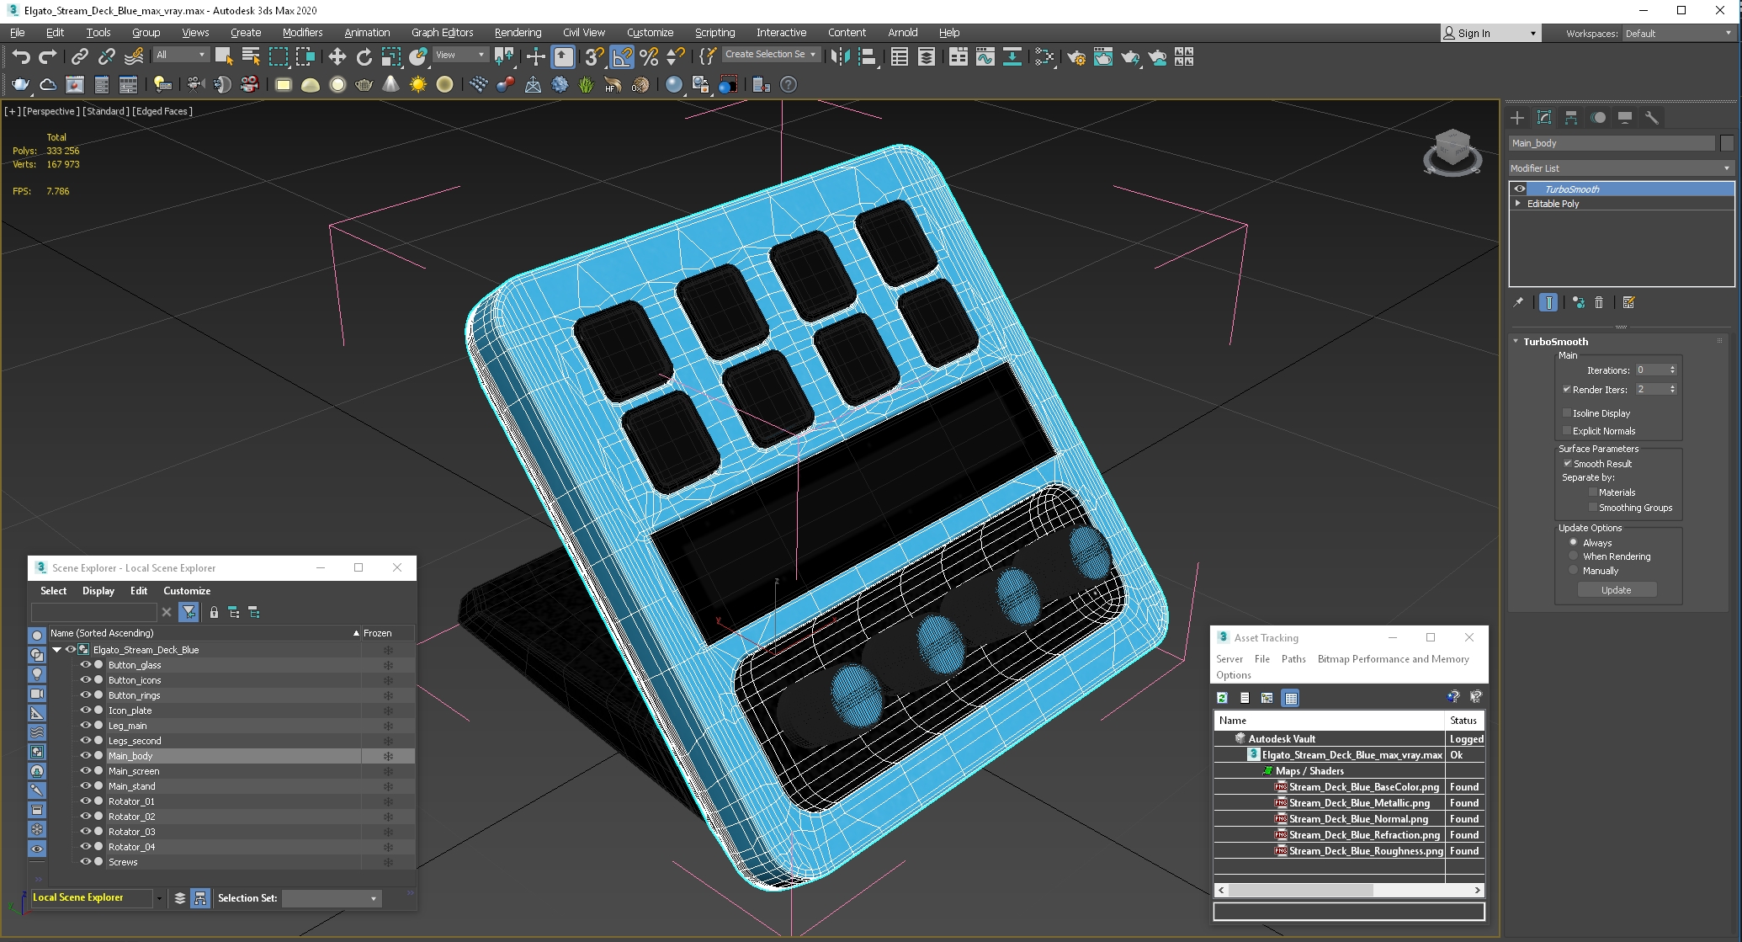
Task: Click the Main_body object color swatch
Action: coord(1727,143)
